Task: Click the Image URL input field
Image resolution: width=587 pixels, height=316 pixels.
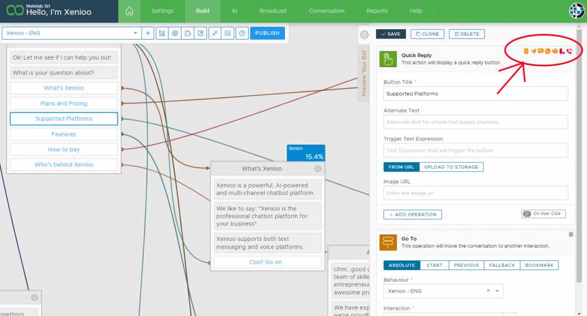Action: click(x=475, y=193)
